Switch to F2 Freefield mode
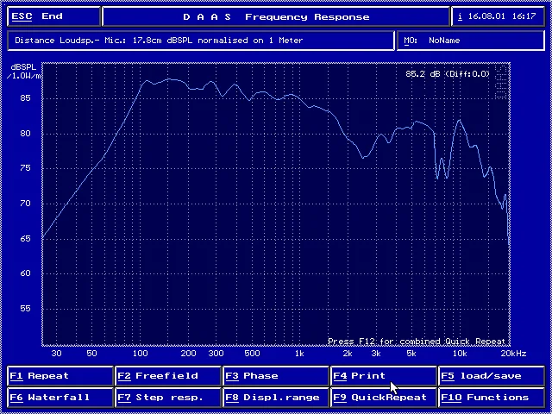Viewport: 552px width, 414px height. (x=168, y=376)
